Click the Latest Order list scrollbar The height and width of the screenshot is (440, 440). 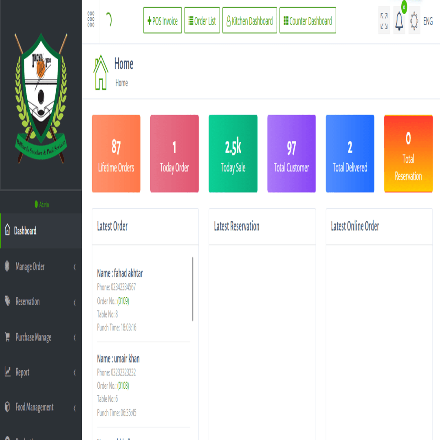coord(192,289)
